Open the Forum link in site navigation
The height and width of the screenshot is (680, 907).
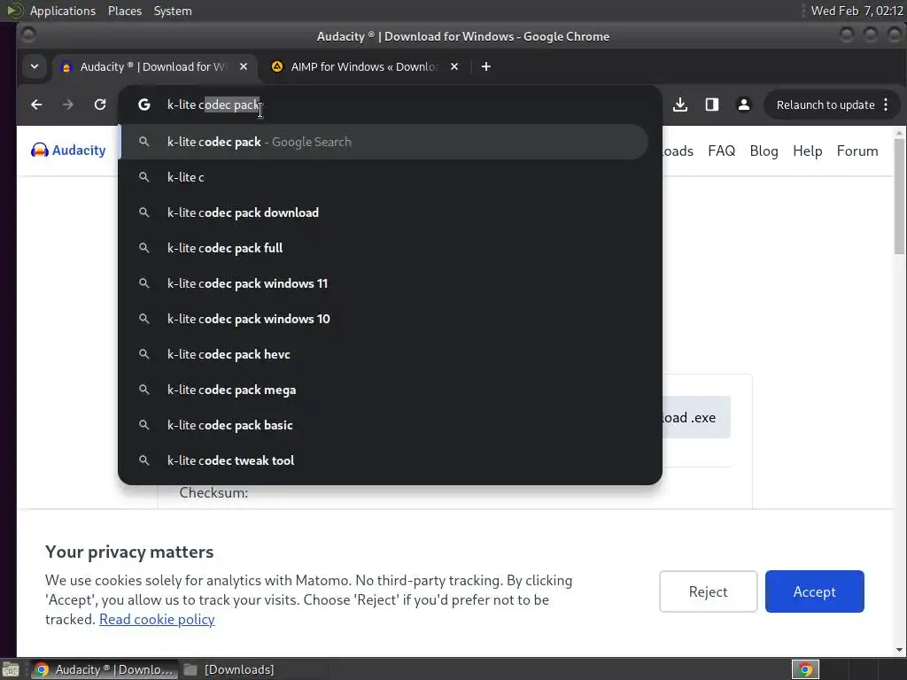coord(857,151)
